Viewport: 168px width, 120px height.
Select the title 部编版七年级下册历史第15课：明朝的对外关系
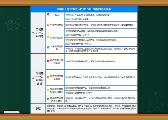click(x=84, y=9)
